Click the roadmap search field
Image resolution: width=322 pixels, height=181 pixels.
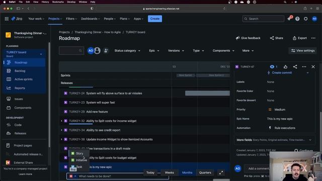point(71,51)
